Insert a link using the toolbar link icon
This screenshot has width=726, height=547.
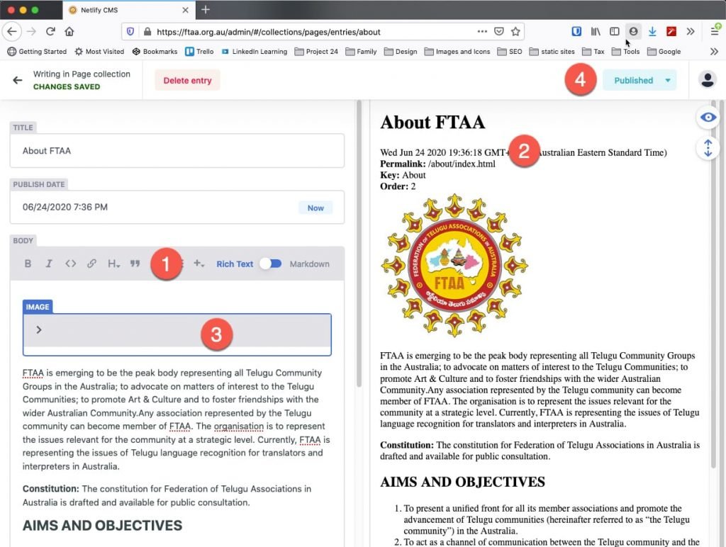tap(91, 264)
